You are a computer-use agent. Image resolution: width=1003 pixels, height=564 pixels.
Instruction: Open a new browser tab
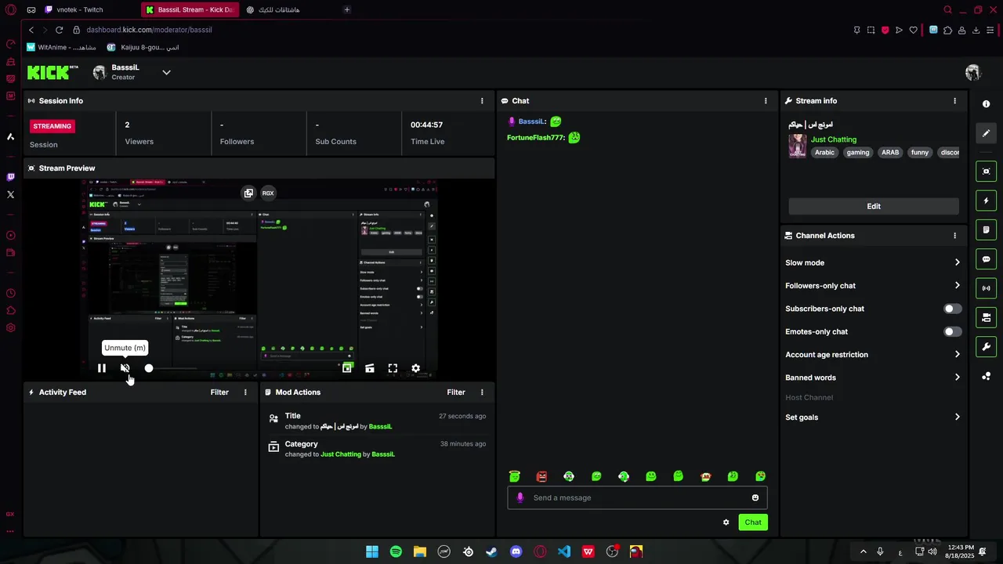347,10
